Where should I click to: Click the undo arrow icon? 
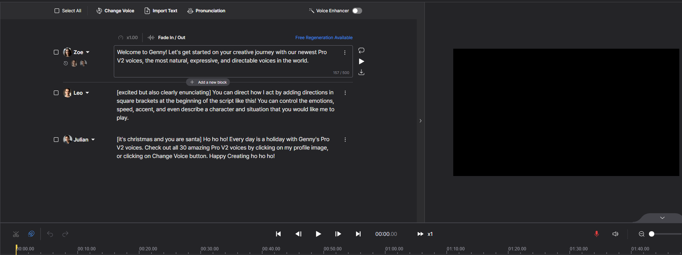(x=50, y=234)
